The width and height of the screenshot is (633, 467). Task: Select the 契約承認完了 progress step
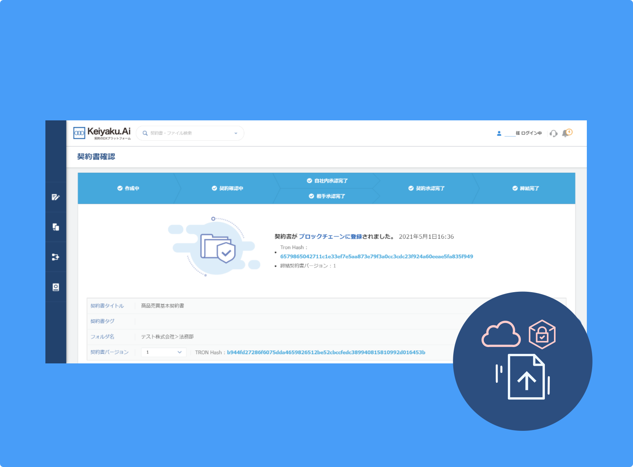click(x=427, y=189)
